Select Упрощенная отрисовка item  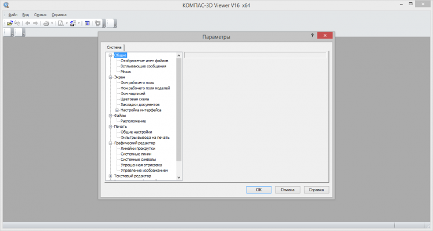141,165
